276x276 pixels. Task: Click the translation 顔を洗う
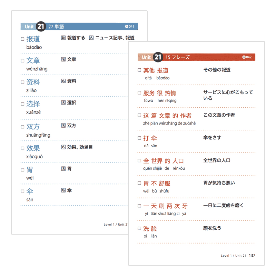tap(212, 228)
